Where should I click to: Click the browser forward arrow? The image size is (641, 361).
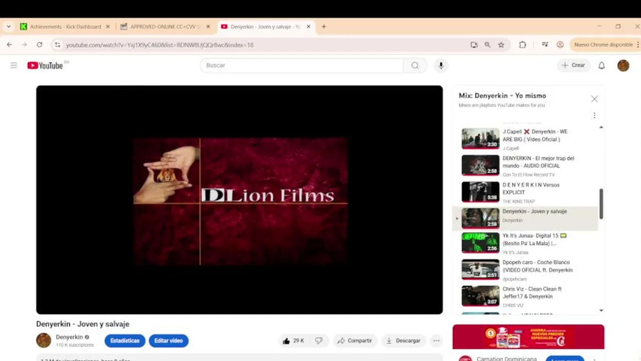point(24,45)
